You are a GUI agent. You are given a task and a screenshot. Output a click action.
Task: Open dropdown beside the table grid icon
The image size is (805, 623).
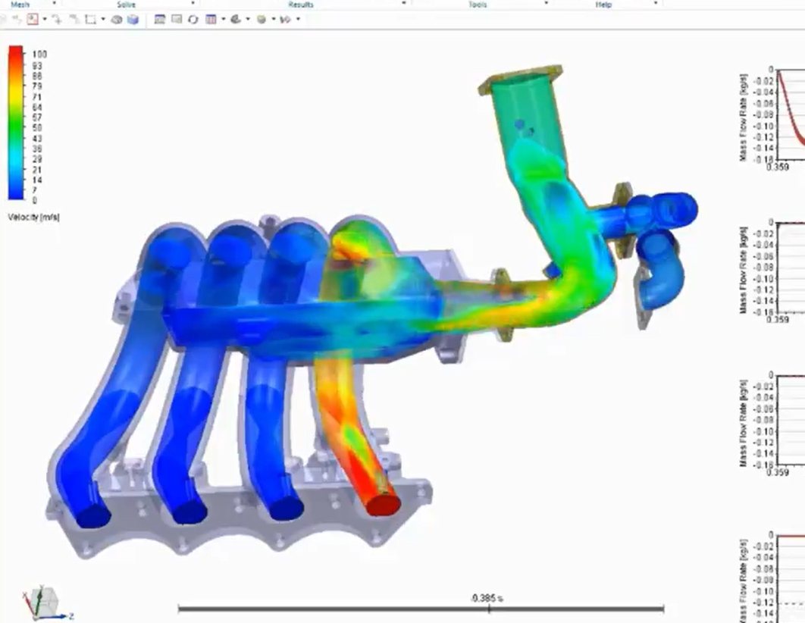coord(223,20)
